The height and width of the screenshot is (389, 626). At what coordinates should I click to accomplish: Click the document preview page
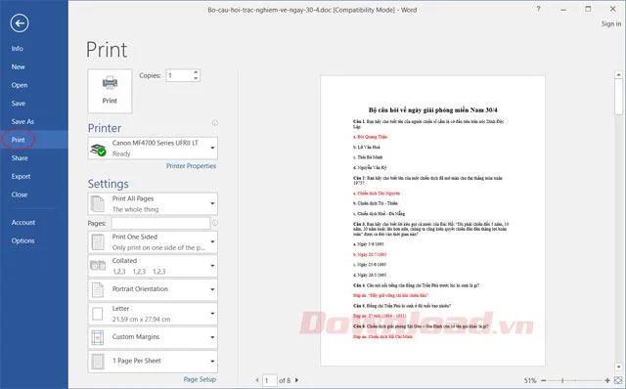[x=432, y=221]
